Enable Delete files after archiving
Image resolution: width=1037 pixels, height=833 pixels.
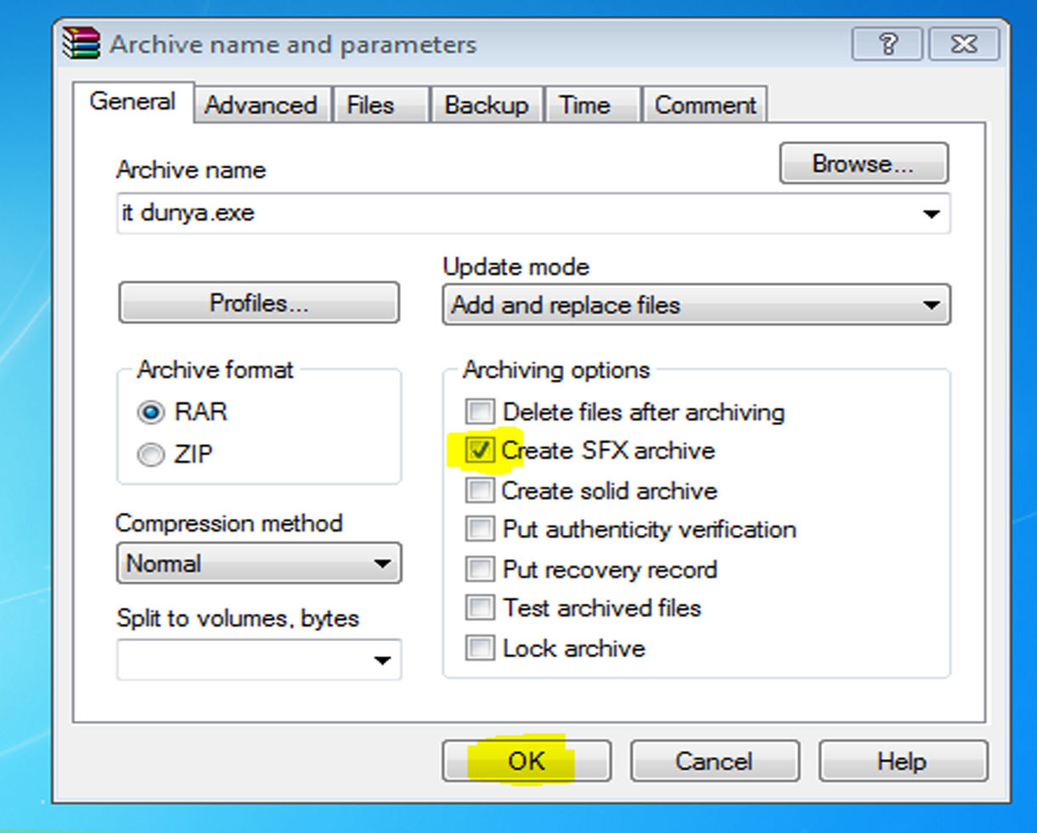pos(480,411)
